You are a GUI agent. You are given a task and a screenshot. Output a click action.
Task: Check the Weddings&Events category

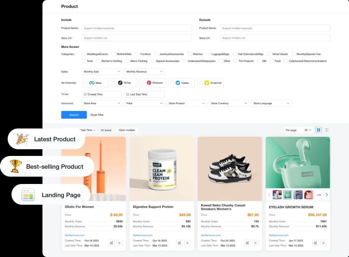click(x=84, y=54)
